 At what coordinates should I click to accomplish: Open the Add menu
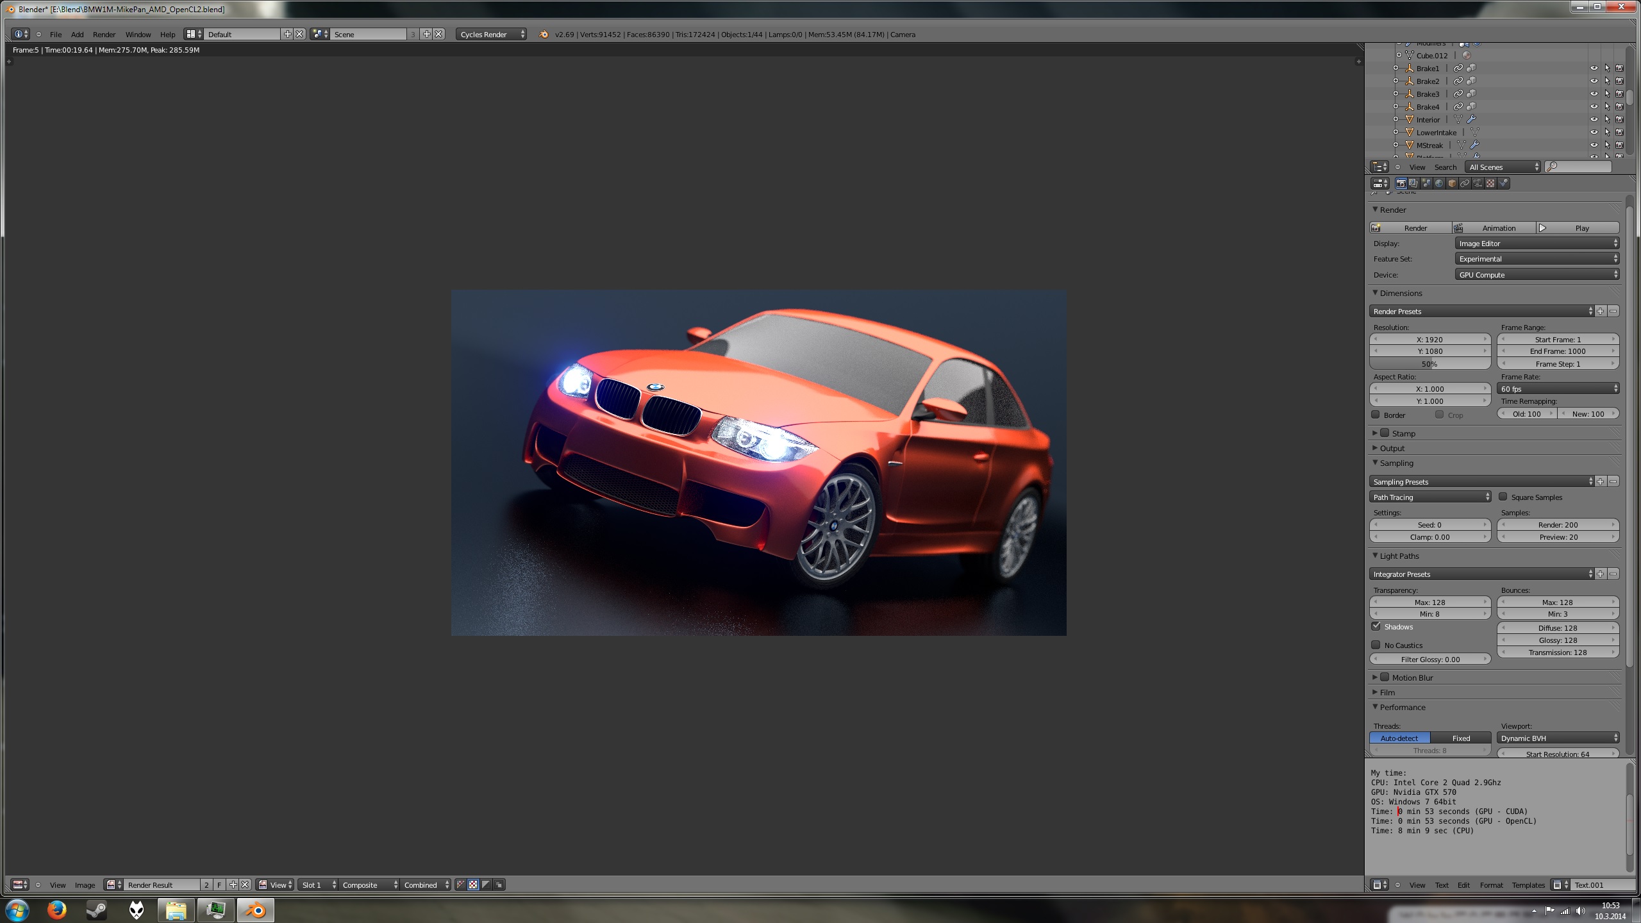click(77, 34)
